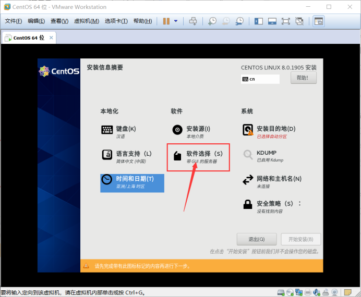Click the VMware pause/suspend icon
This screenshot has width=361, height=297.
pos(166,21)
